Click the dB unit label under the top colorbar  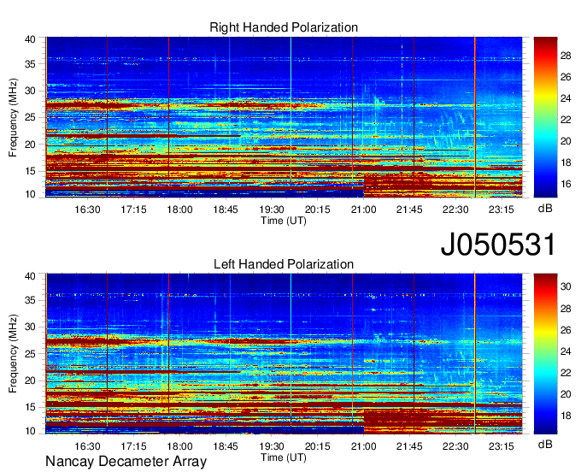[545, 209]
